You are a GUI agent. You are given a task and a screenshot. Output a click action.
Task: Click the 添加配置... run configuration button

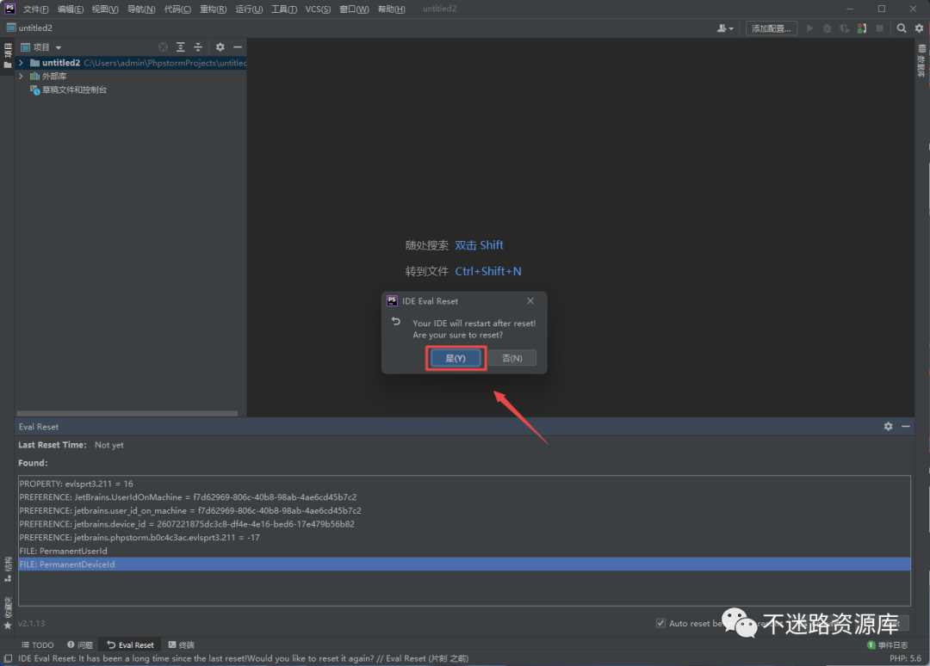pyautogui.click(x=771, y=28)
